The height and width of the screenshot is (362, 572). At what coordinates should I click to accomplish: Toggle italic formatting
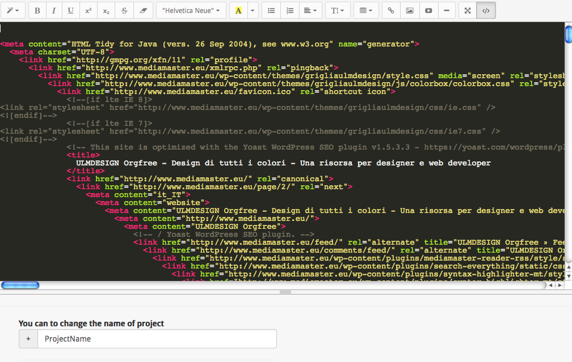click(x=54, y=10)
